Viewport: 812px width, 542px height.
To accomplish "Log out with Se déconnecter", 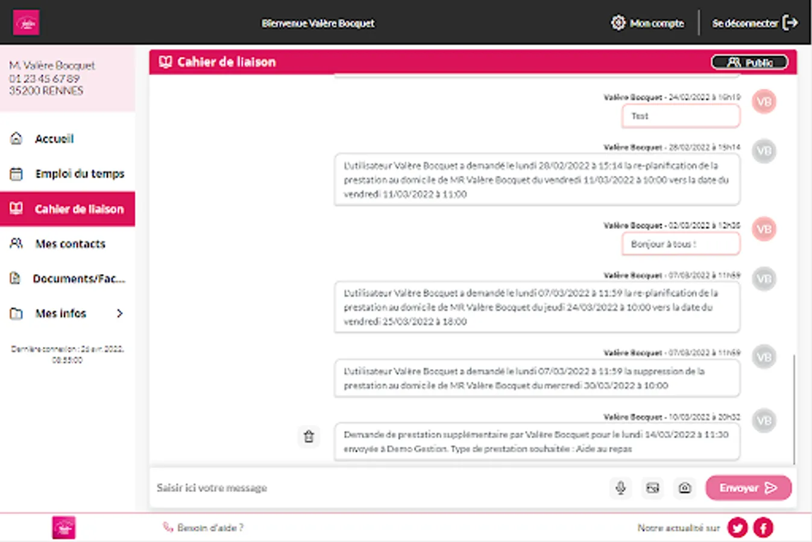I will (755, 23).
